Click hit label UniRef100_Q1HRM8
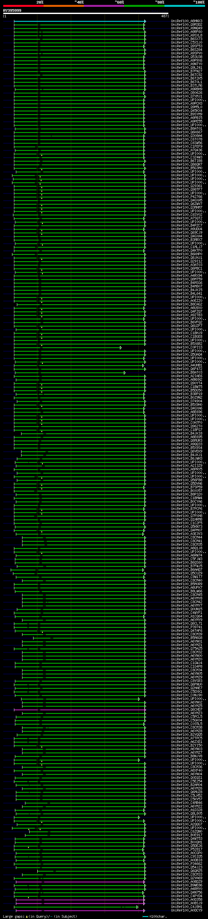Viewport: 208px width, 919px height. (187, 519)
